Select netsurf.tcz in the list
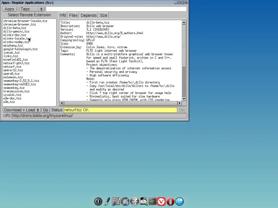The width and height of the screenshot is (278, 208). (x=29, y=67)
